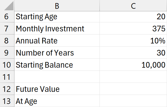Click the Starting Age label cell
The image size is (167, 107).
57,17
